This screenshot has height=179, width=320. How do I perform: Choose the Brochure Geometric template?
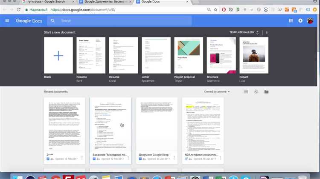click(x=221, y=55)
